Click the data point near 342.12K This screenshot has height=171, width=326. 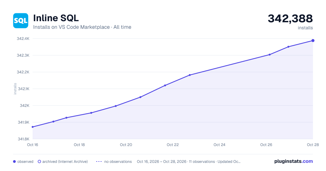165,85
